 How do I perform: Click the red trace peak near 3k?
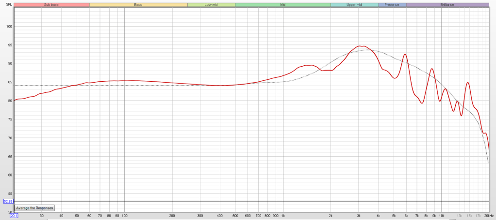[361, 46]
